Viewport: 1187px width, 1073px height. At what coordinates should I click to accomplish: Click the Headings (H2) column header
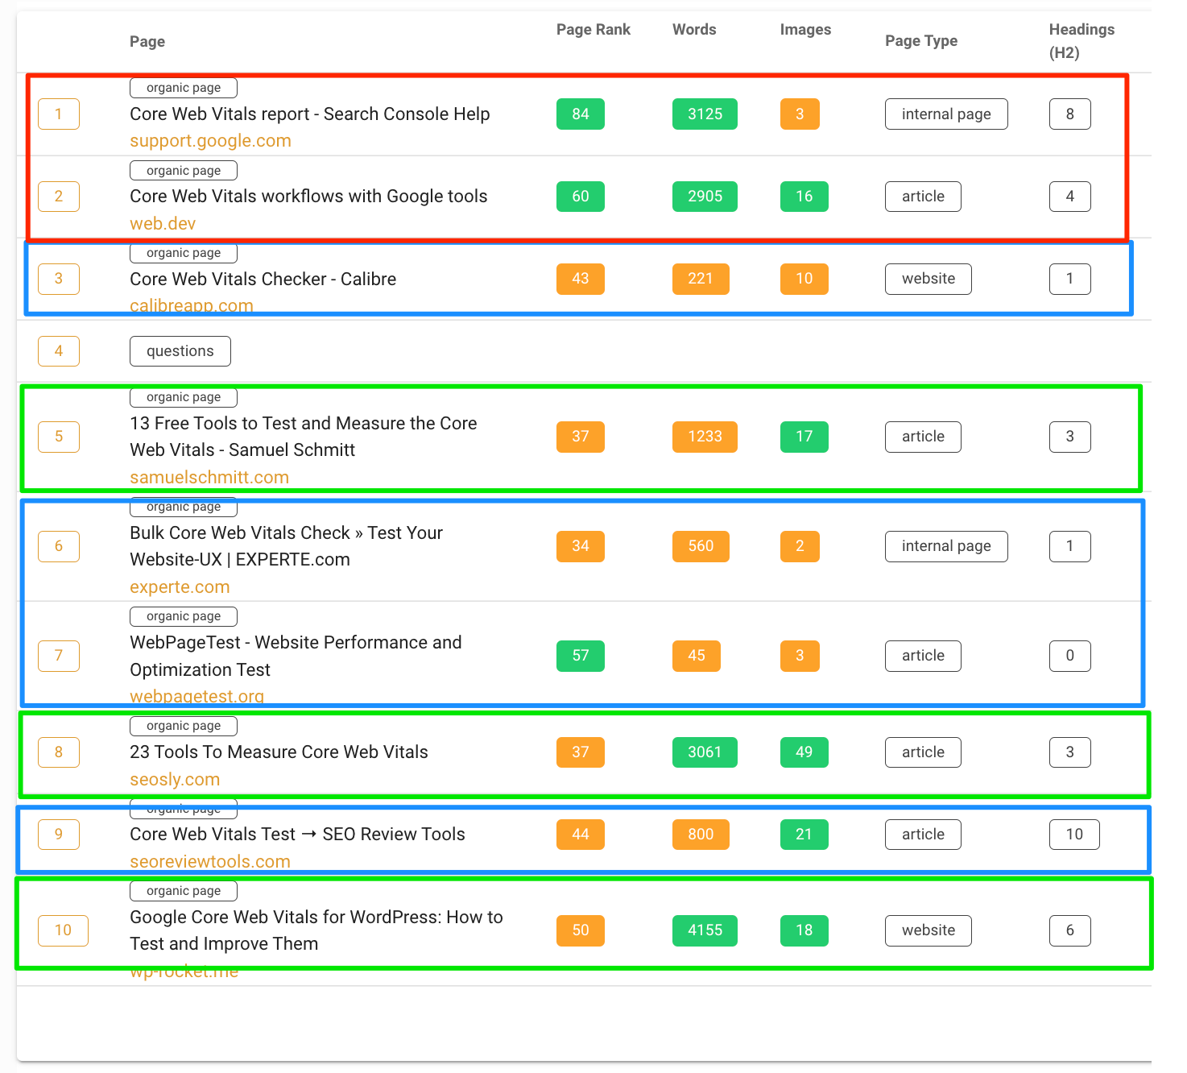tap(1082, 41)
